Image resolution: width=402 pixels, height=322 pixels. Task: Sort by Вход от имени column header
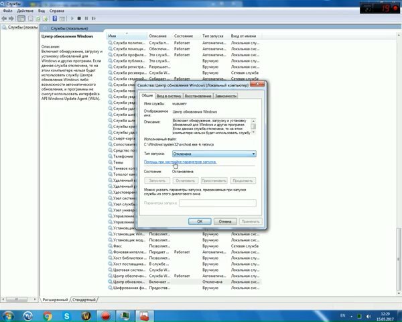(245, 36)
